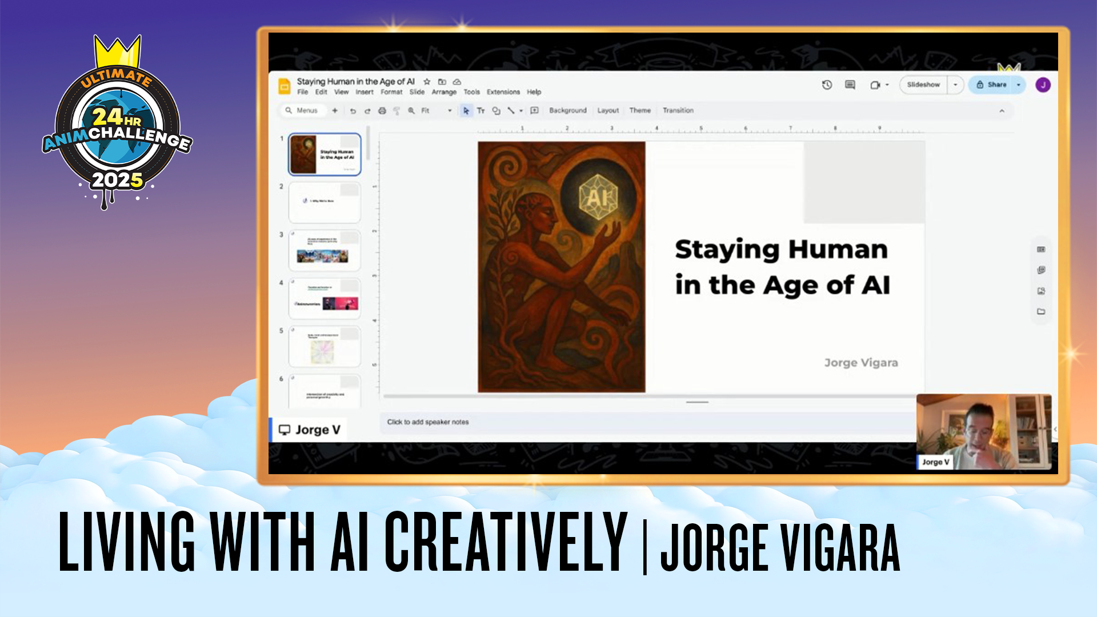This screenshot has width=1097, height=617.
Task: Collapse the toolbar with chevron up
Action: click(1002, 111)
